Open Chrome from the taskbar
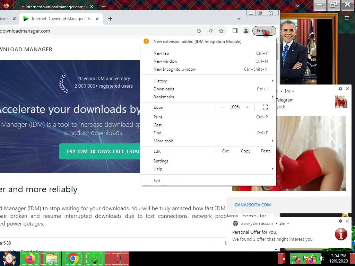 [x=73, y=259]
